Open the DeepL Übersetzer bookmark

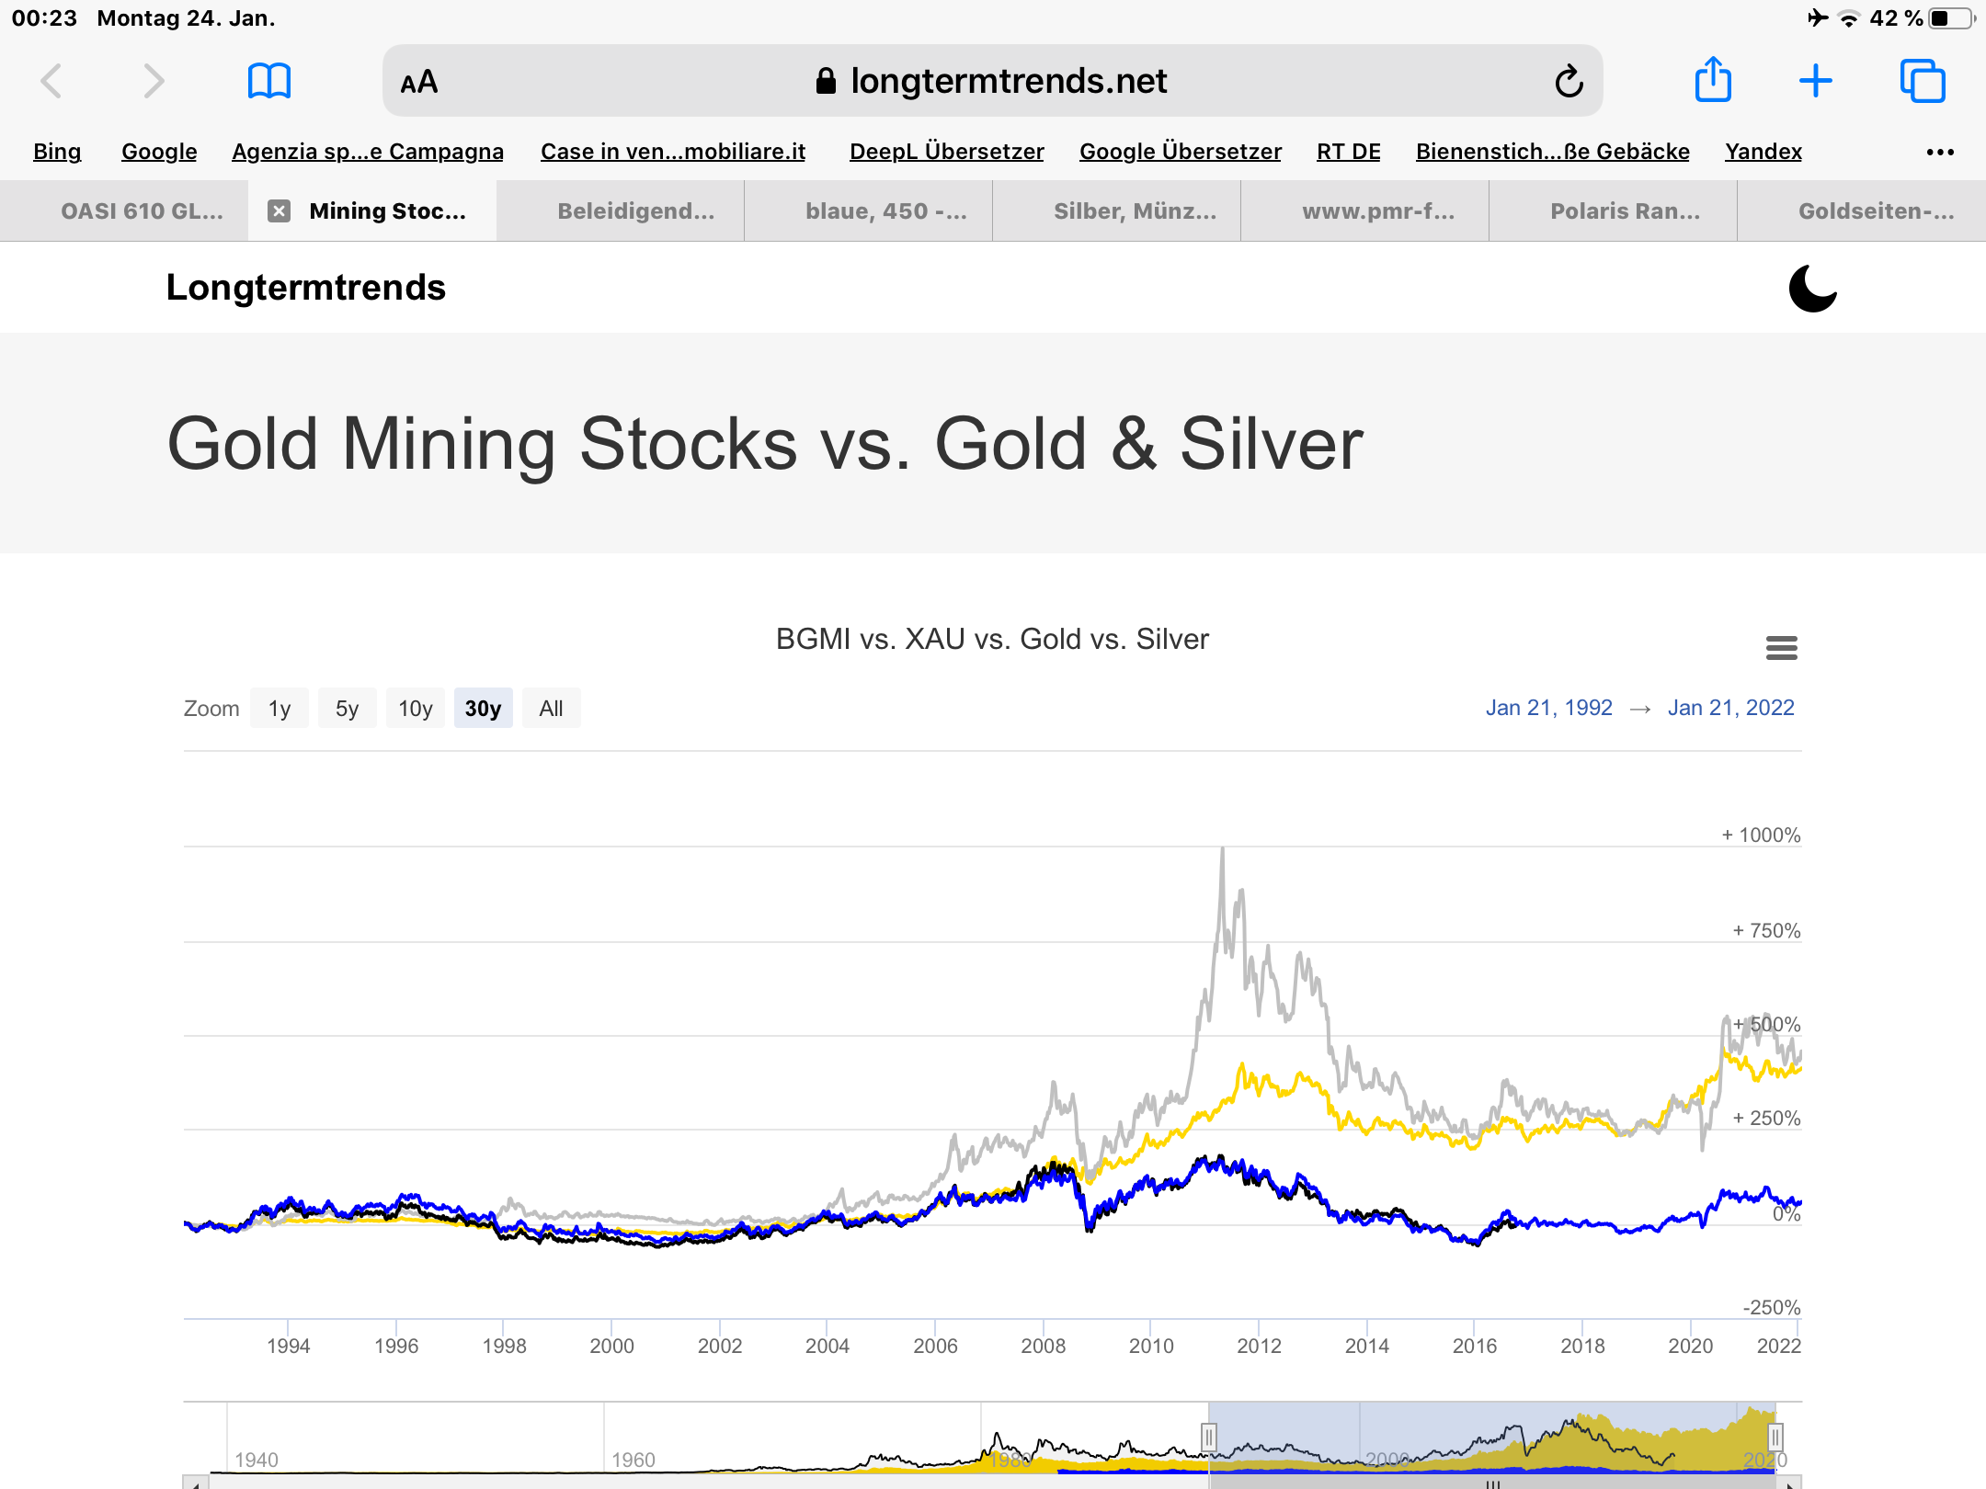946,152
